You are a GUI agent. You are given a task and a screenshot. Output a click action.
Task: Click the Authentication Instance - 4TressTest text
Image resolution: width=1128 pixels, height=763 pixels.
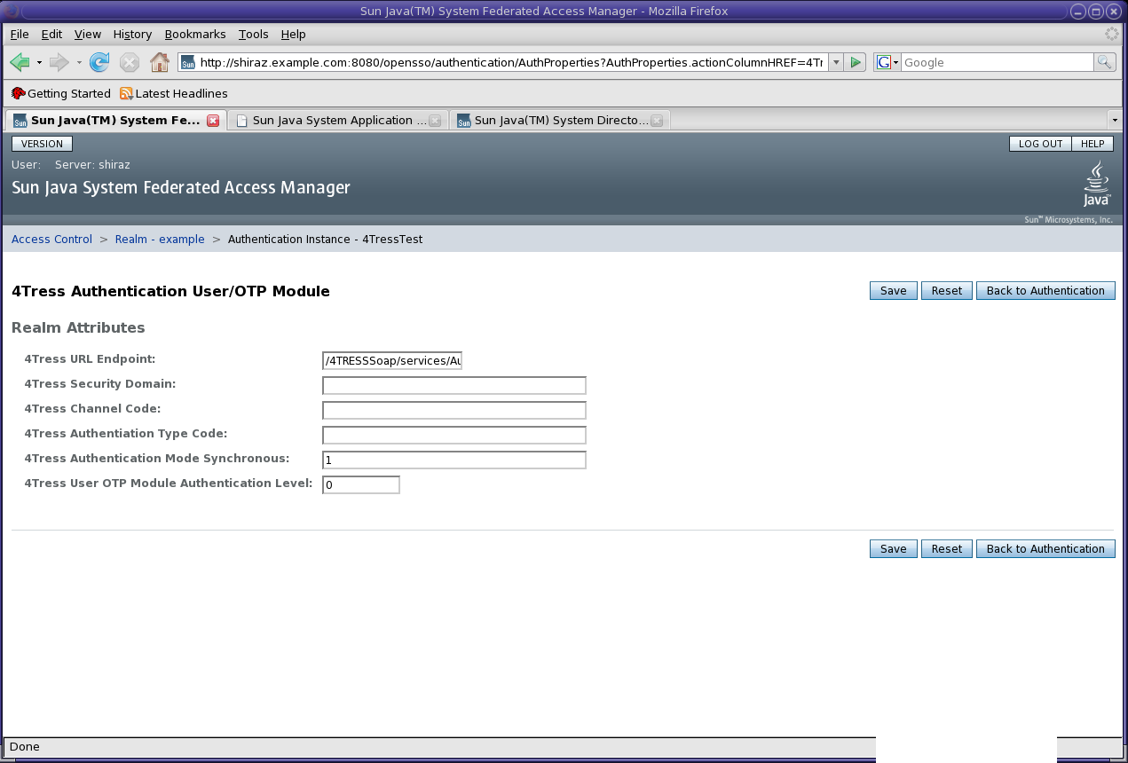click(325, 240)
